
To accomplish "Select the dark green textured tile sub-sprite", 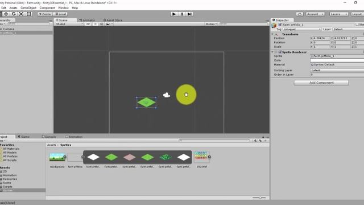I will [x=166, y=157].
